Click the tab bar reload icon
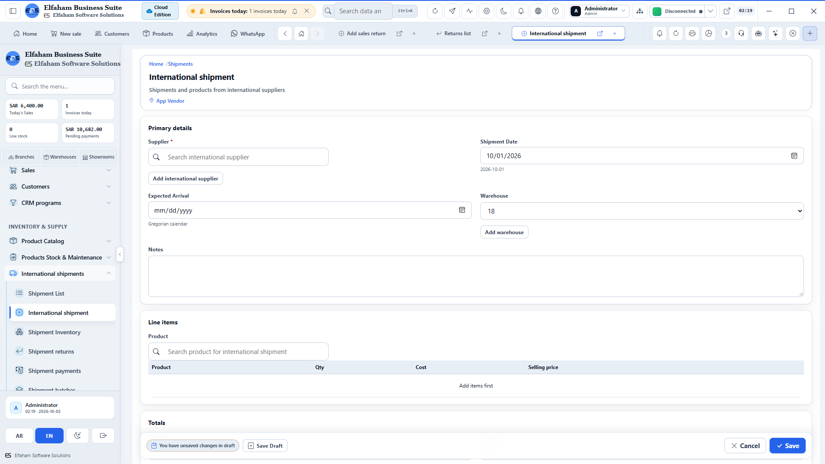 coord(676,34)
